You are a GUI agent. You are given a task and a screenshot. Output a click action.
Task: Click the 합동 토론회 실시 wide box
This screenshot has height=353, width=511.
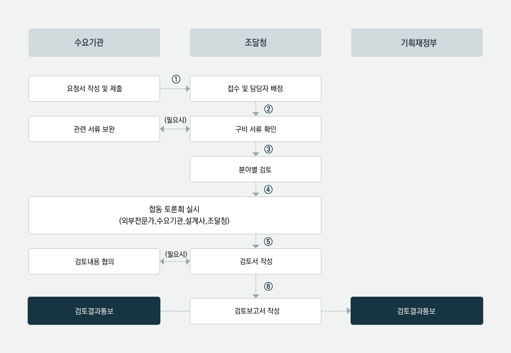(175, 215)
